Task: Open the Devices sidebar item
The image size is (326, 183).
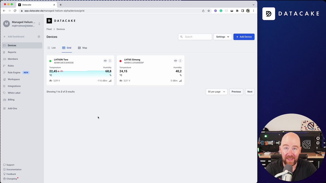Action: (22, 45)
